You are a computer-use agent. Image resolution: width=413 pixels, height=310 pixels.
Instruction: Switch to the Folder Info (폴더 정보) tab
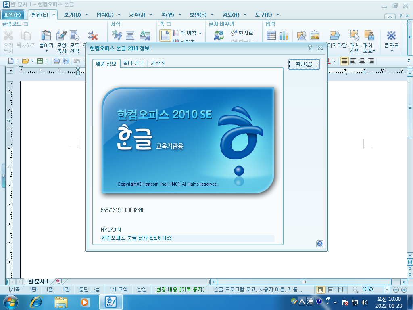point(133,63)
